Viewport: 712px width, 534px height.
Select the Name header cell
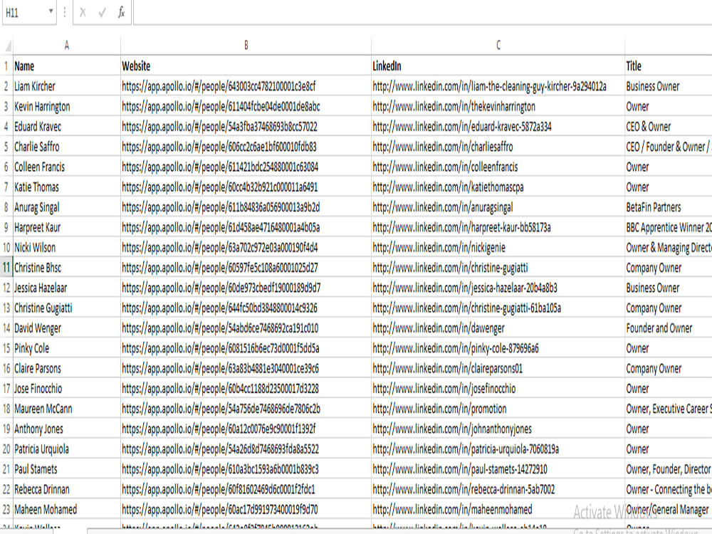(67, 66)
